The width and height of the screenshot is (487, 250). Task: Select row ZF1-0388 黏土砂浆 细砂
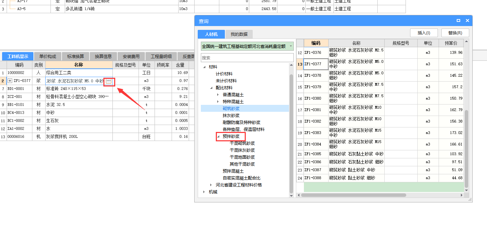click(x=380, y=178)
